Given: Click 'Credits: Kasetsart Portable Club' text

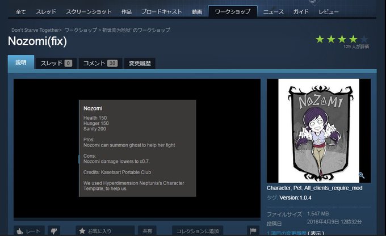Looking at the screenshot, I should 117,172.
